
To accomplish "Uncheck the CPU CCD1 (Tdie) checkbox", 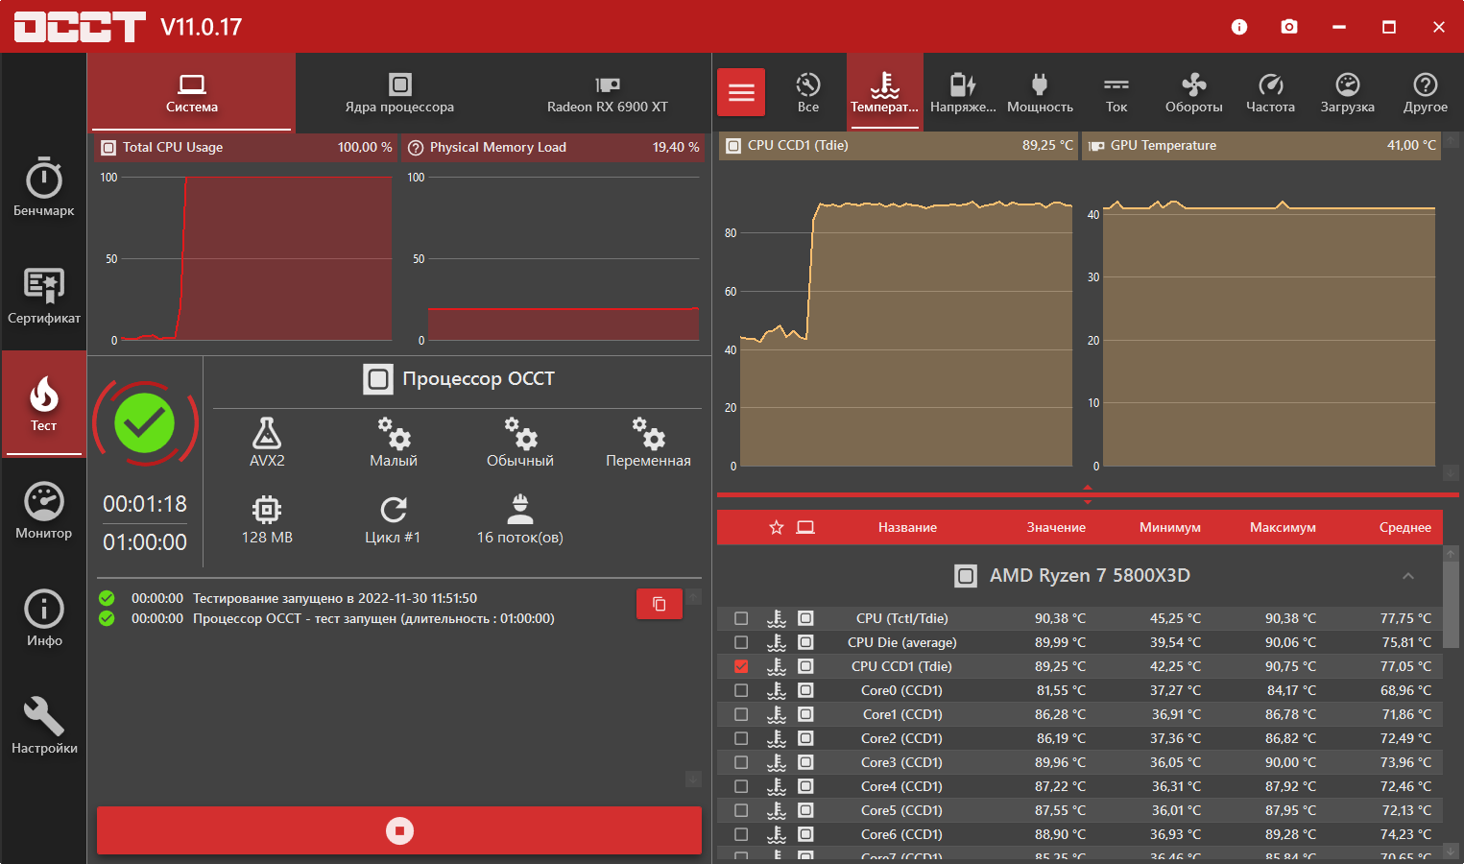I will coord(741,666).
